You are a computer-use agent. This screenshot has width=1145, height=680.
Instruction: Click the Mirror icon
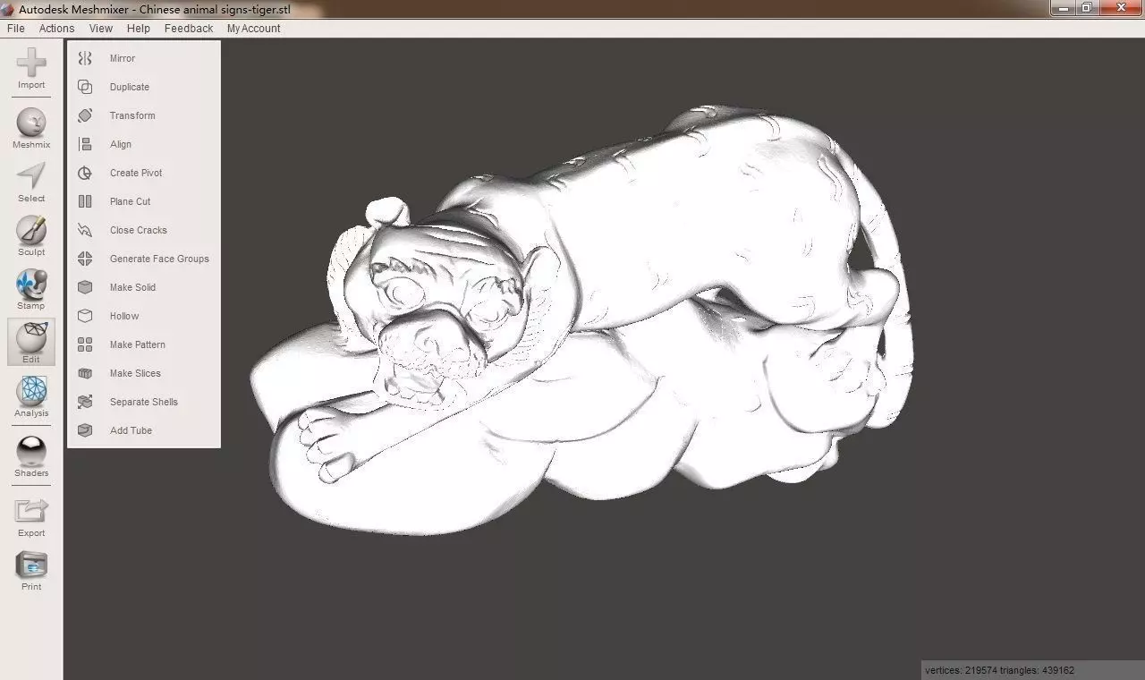point(85,58)
